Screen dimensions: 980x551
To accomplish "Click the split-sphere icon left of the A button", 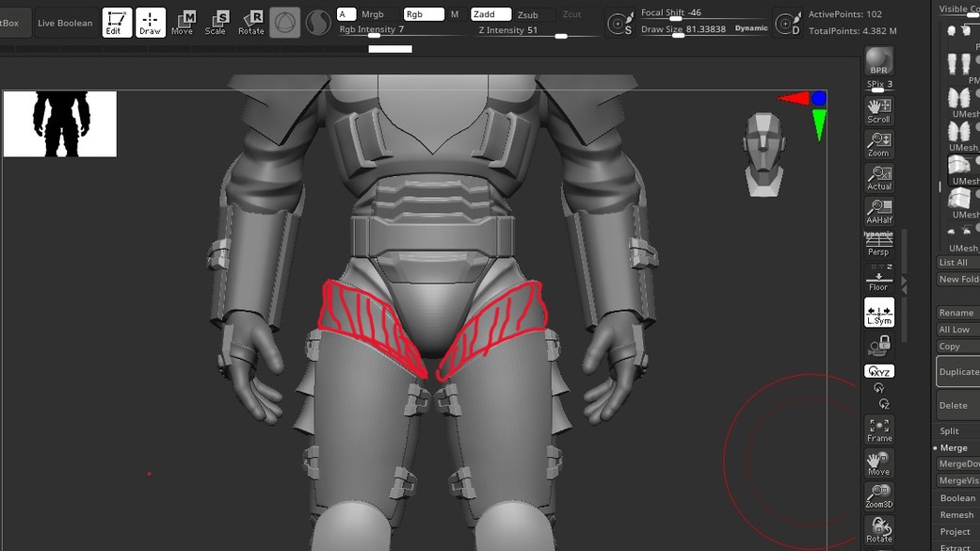I will pyautogui.click(x=318, y=24).
